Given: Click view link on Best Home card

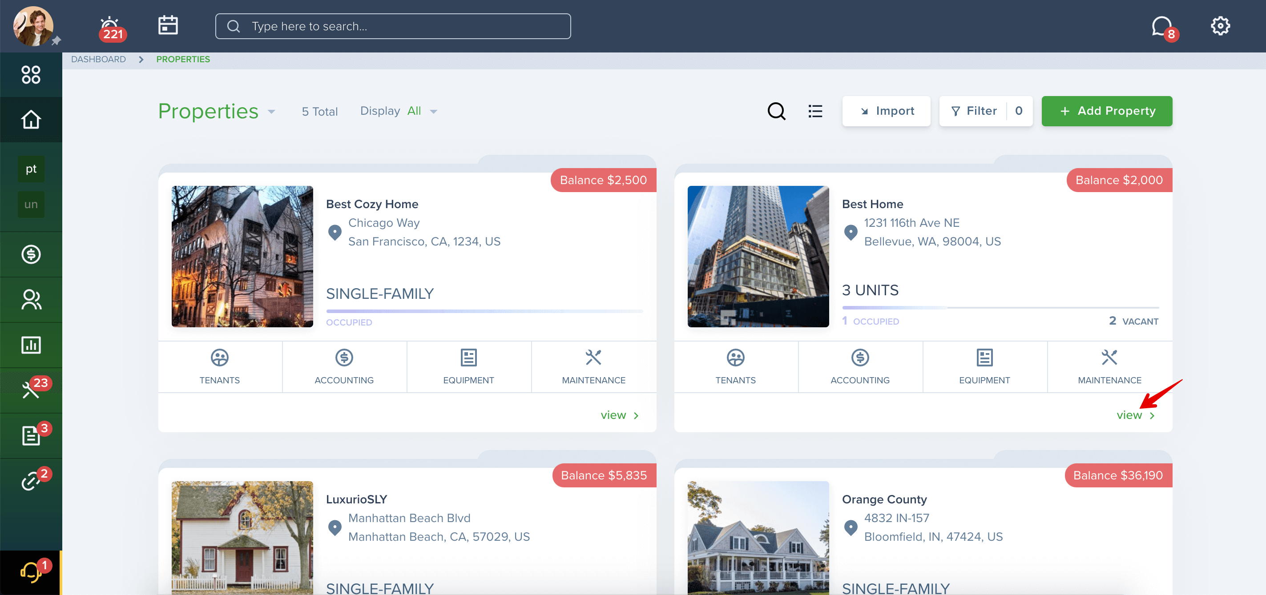Looking at the screenshot, I should [1135, 415].
